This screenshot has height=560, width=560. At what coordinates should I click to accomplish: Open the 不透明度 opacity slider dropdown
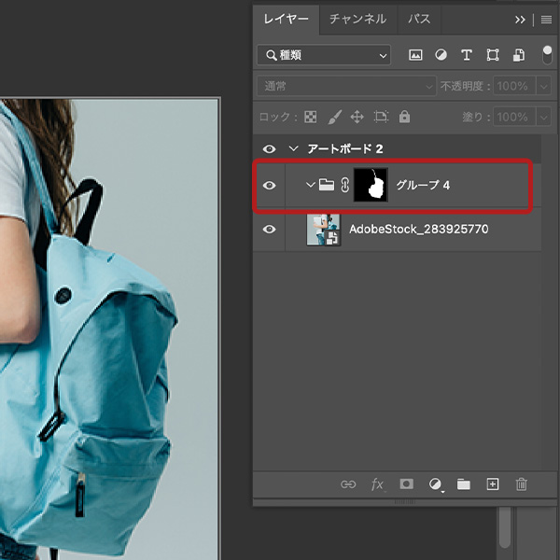[545, 87]
